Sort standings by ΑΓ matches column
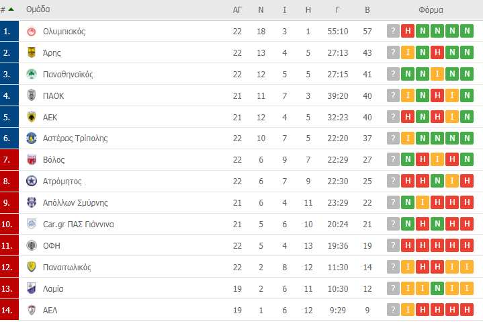 click(237, 10)
